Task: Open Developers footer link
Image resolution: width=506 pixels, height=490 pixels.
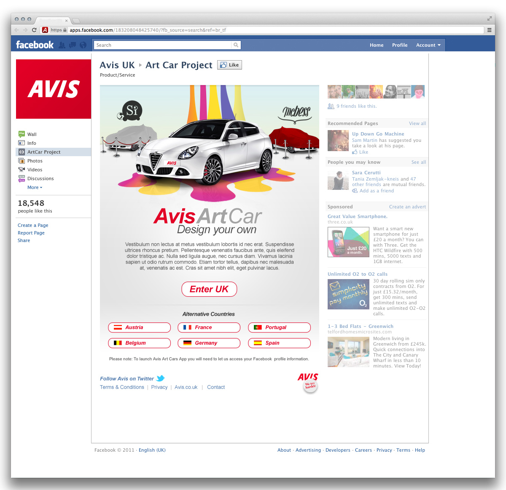Action: click(x=338, y=450)
